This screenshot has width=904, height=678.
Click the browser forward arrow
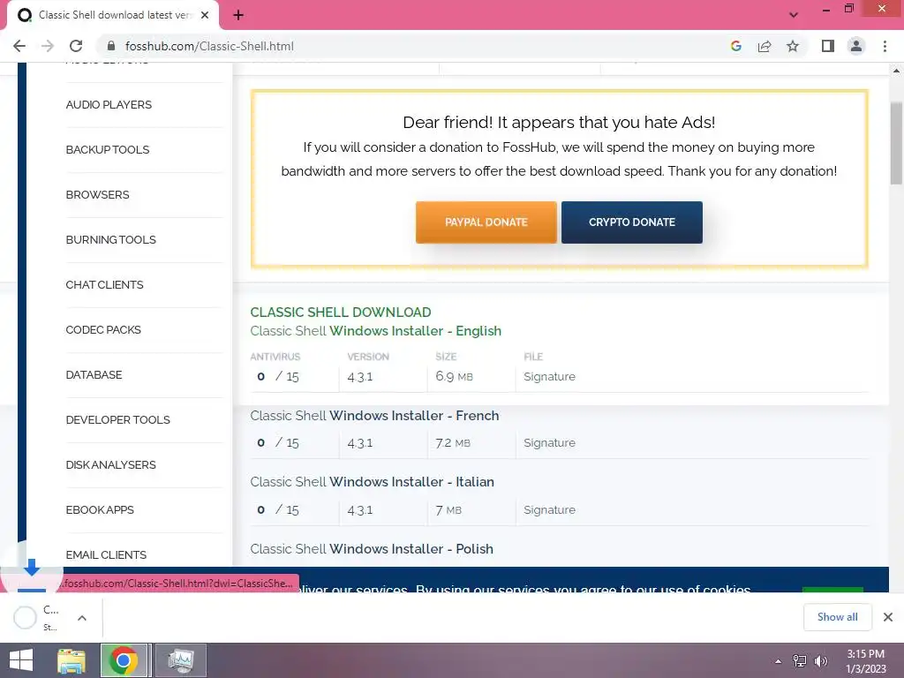coord(48,46)
